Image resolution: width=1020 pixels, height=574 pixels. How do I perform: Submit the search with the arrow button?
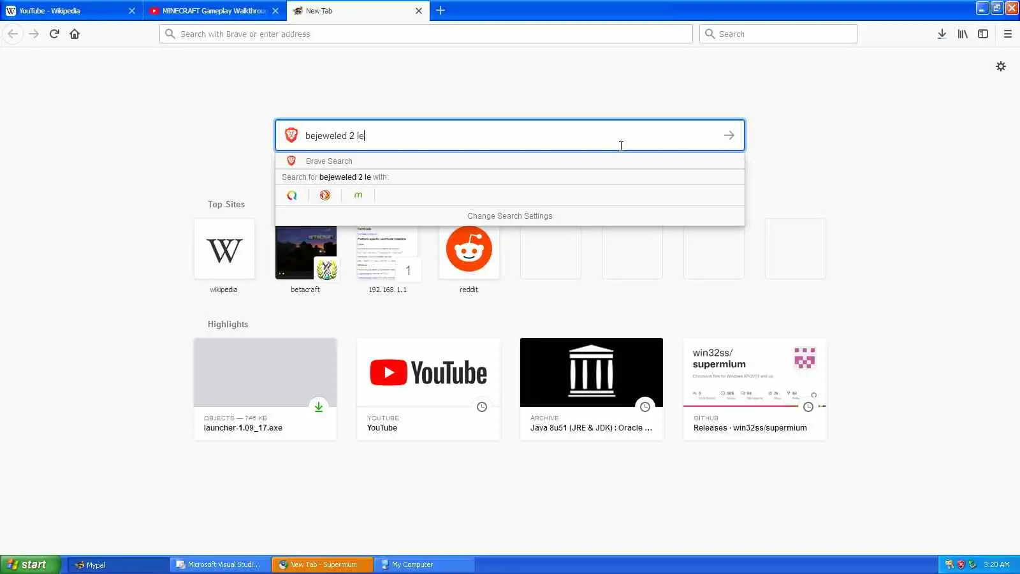pyautogui.click(x=729, y=135)
